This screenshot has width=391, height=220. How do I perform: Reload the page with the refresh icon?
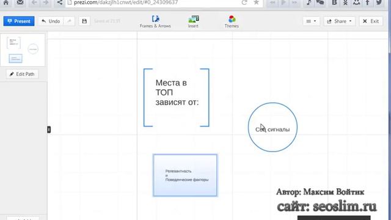[244, 2]
